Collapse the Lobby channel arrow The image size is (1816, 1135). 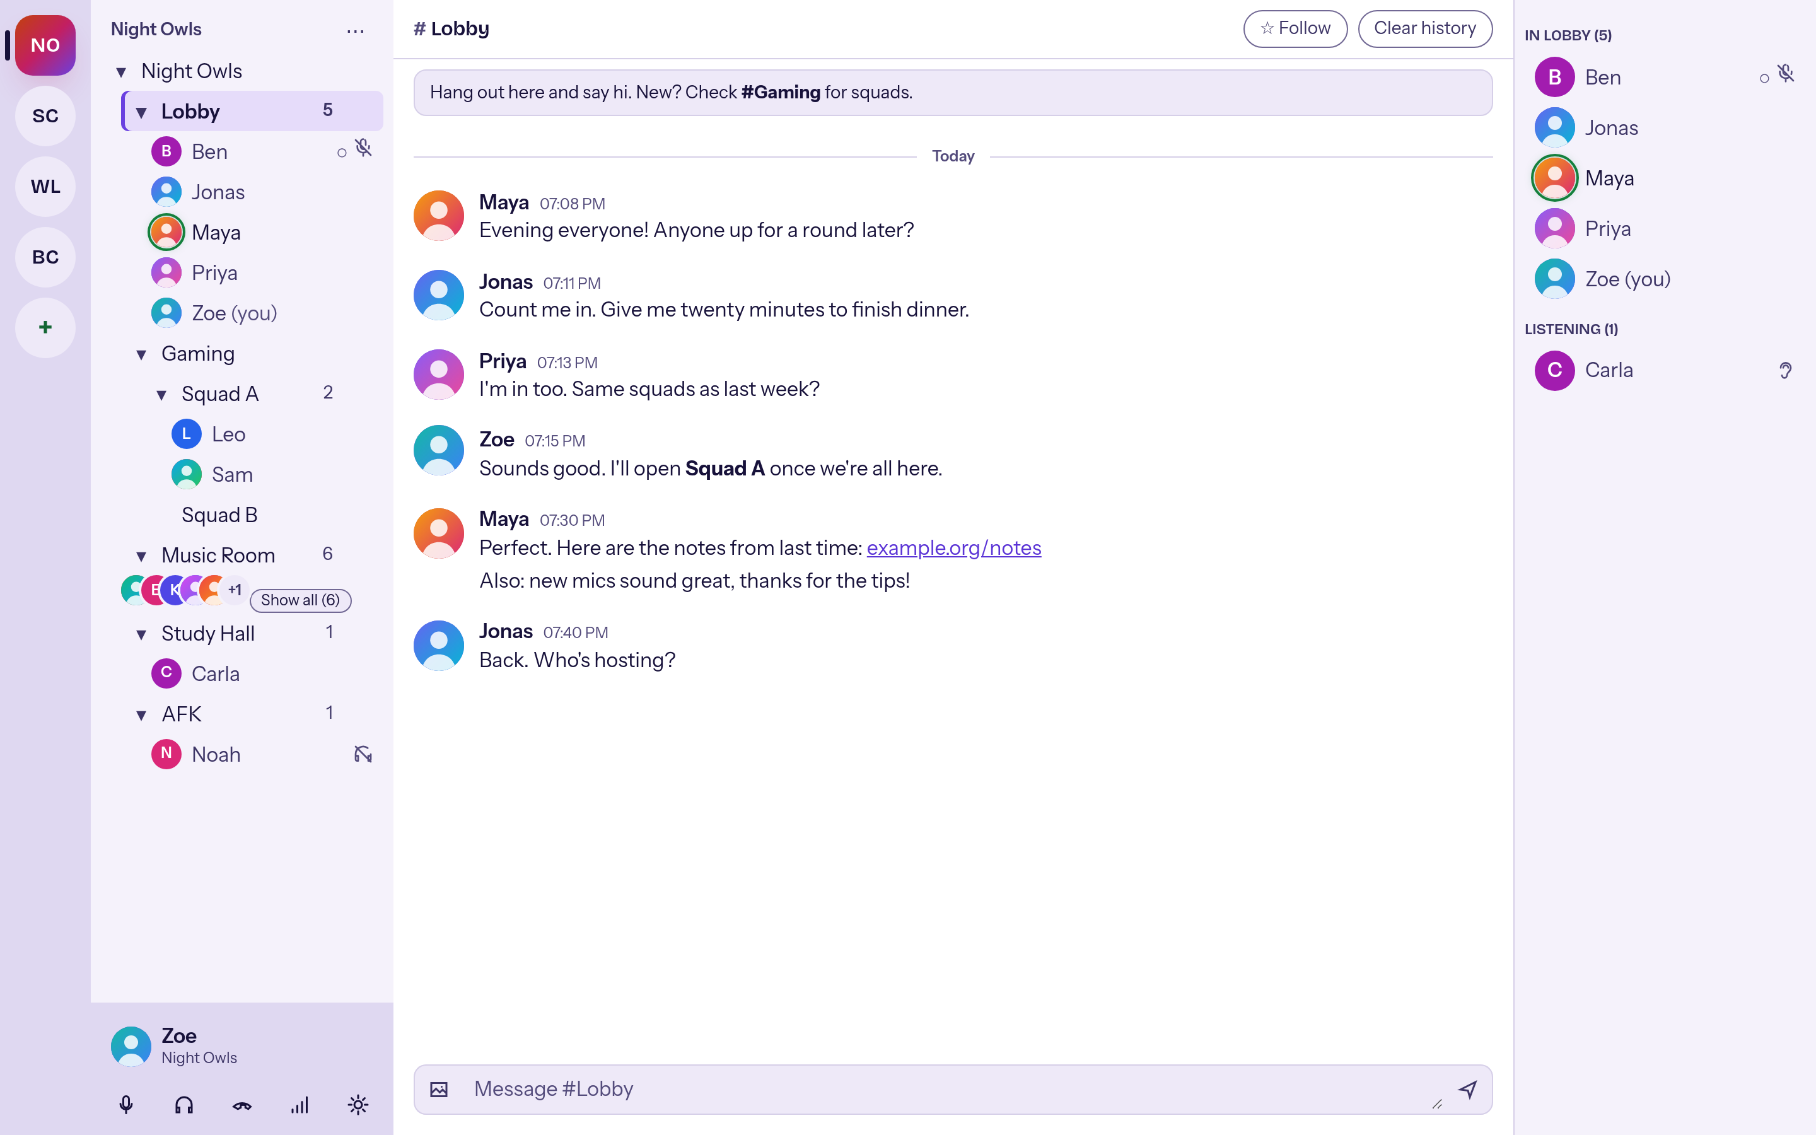click(x=141, y=113)
